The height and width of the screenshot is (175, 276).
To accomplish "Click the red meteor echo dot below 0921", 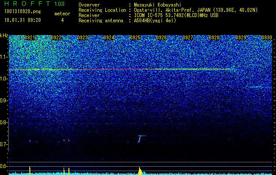I will 30,141.
